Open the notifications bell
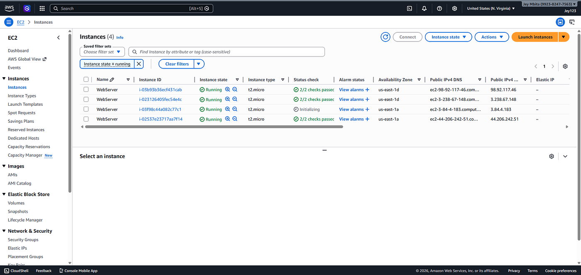Screen dimensions: 581x275 coord(424,8)
